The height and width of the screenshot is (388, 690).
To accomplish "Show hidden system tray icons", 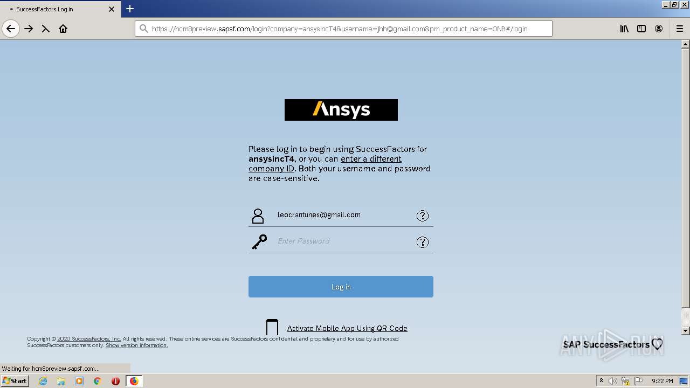I will point(601,381).
